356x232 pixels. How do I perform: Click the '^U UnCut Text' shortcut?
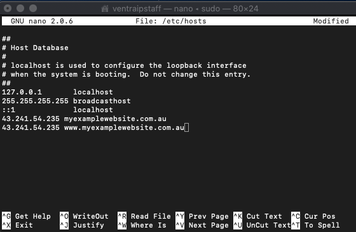click(x=262, y=225)
